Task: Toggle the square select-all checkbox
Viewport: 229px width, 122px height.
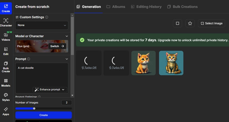Action: pyautogui.click(x=177, y=23)
